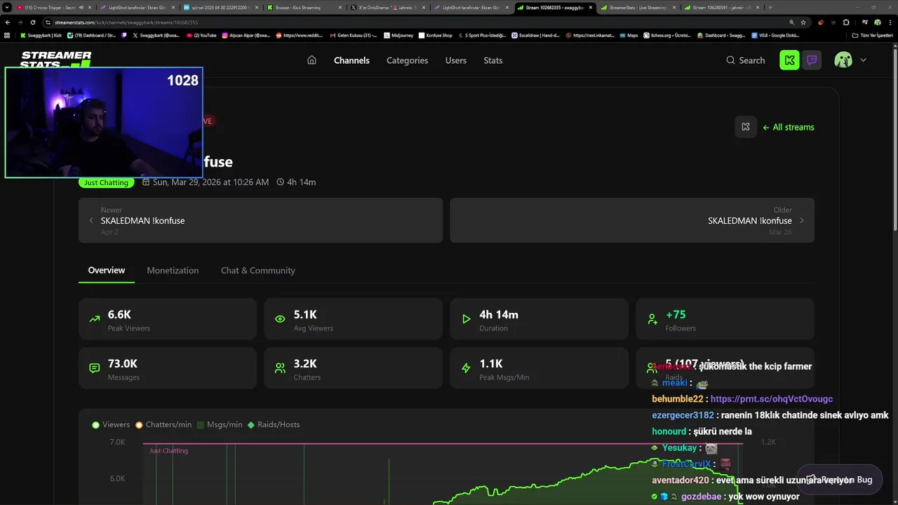898x505 pixels.
Task: Open the Users nav item
Action: [456, 60]
